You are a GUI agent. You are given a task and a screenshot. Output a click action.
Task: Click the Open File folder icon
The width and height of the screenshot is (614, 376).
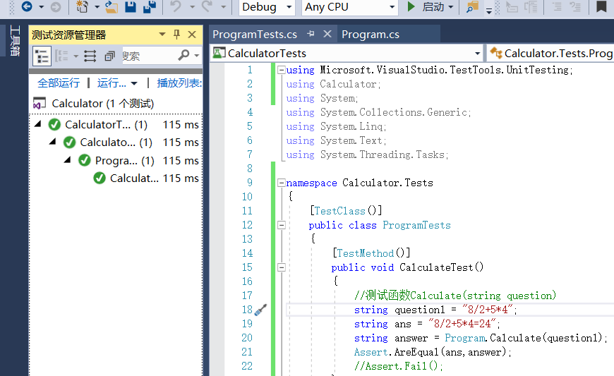click(112, 7)
